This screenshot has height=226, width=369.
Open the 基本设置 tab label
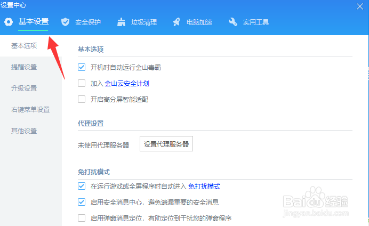(x=34, y=22)
